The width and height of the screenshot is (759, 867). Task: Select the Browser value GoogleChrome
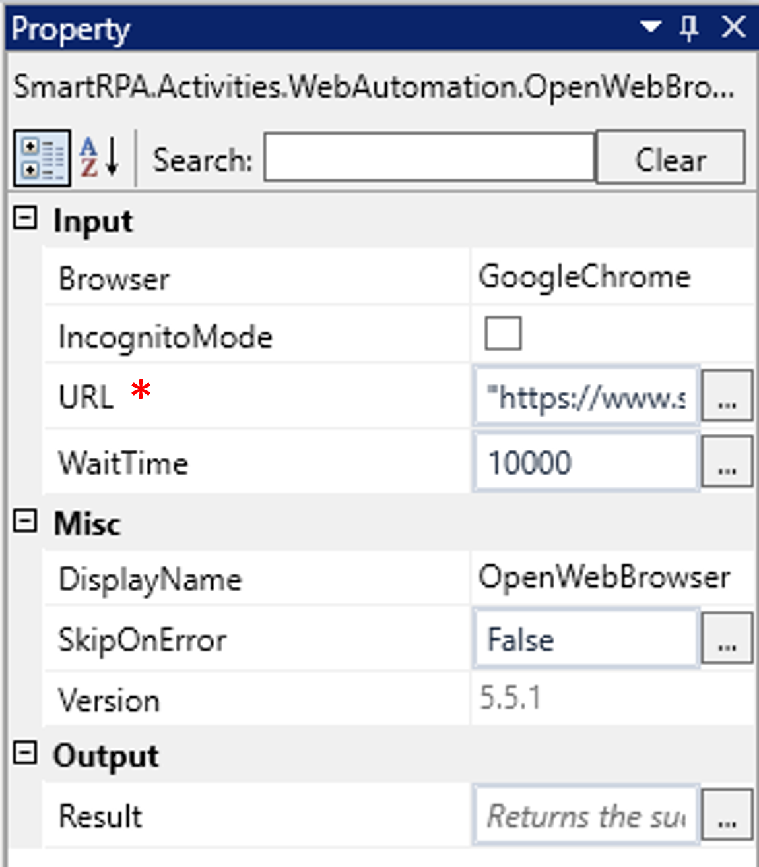click(585, 277)
